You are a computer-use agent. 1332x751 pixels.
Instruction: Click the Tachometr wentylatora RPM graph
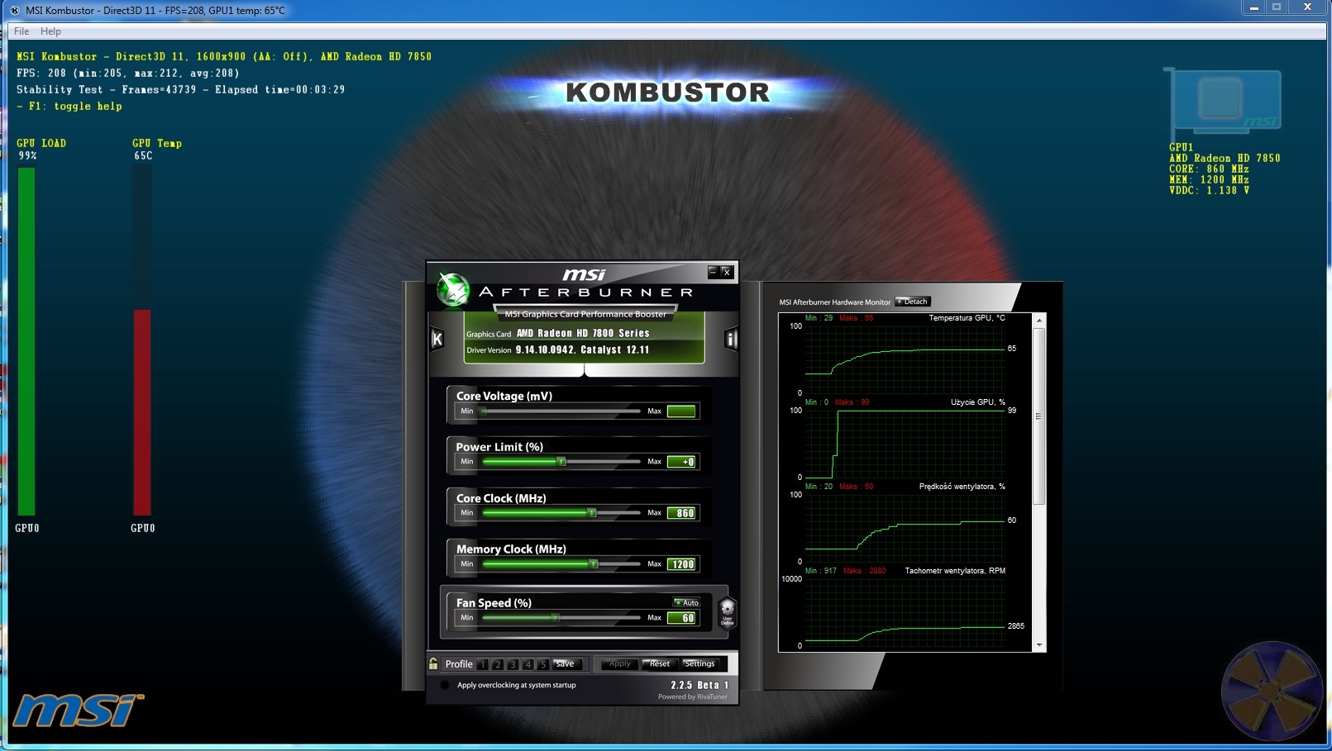[905, 612]
